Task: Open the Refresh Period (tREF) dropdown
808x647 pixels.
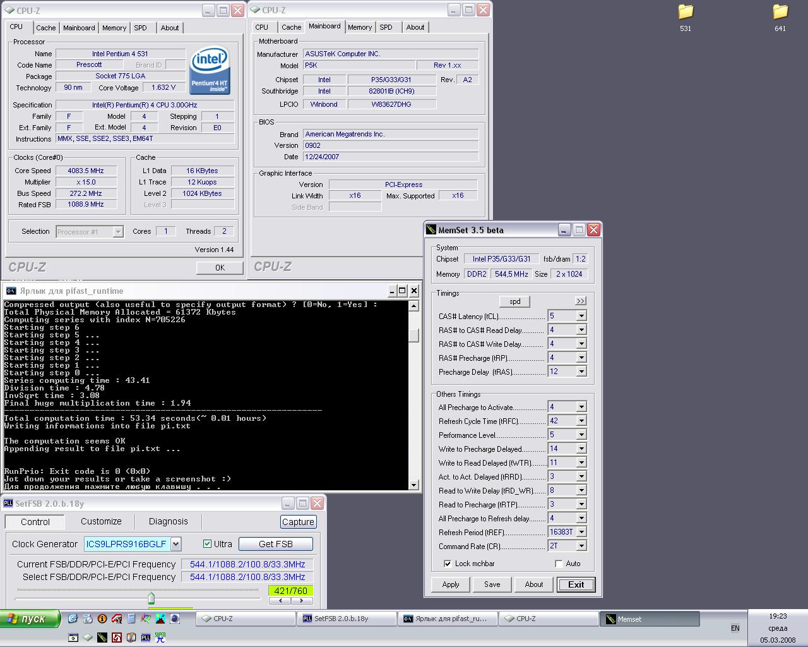Action: point(581,532)
